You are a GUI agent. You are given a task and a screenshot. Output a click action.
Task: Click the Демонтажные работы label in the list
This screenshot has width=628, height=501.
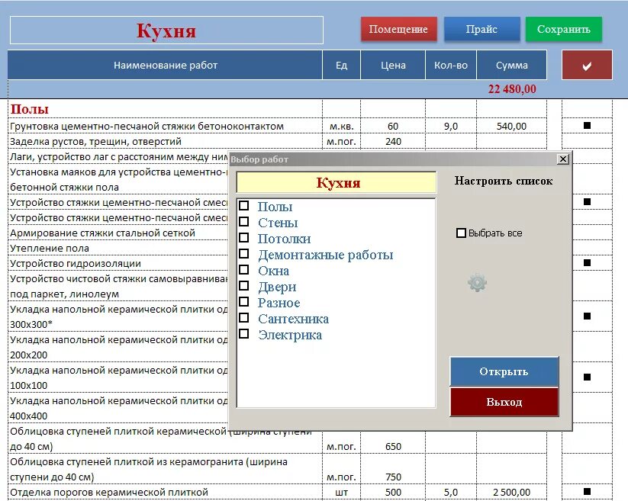pos(325,255)
